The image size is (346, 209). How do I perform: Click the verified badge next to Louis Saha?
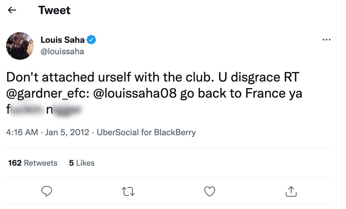click(x=91, y=40)
